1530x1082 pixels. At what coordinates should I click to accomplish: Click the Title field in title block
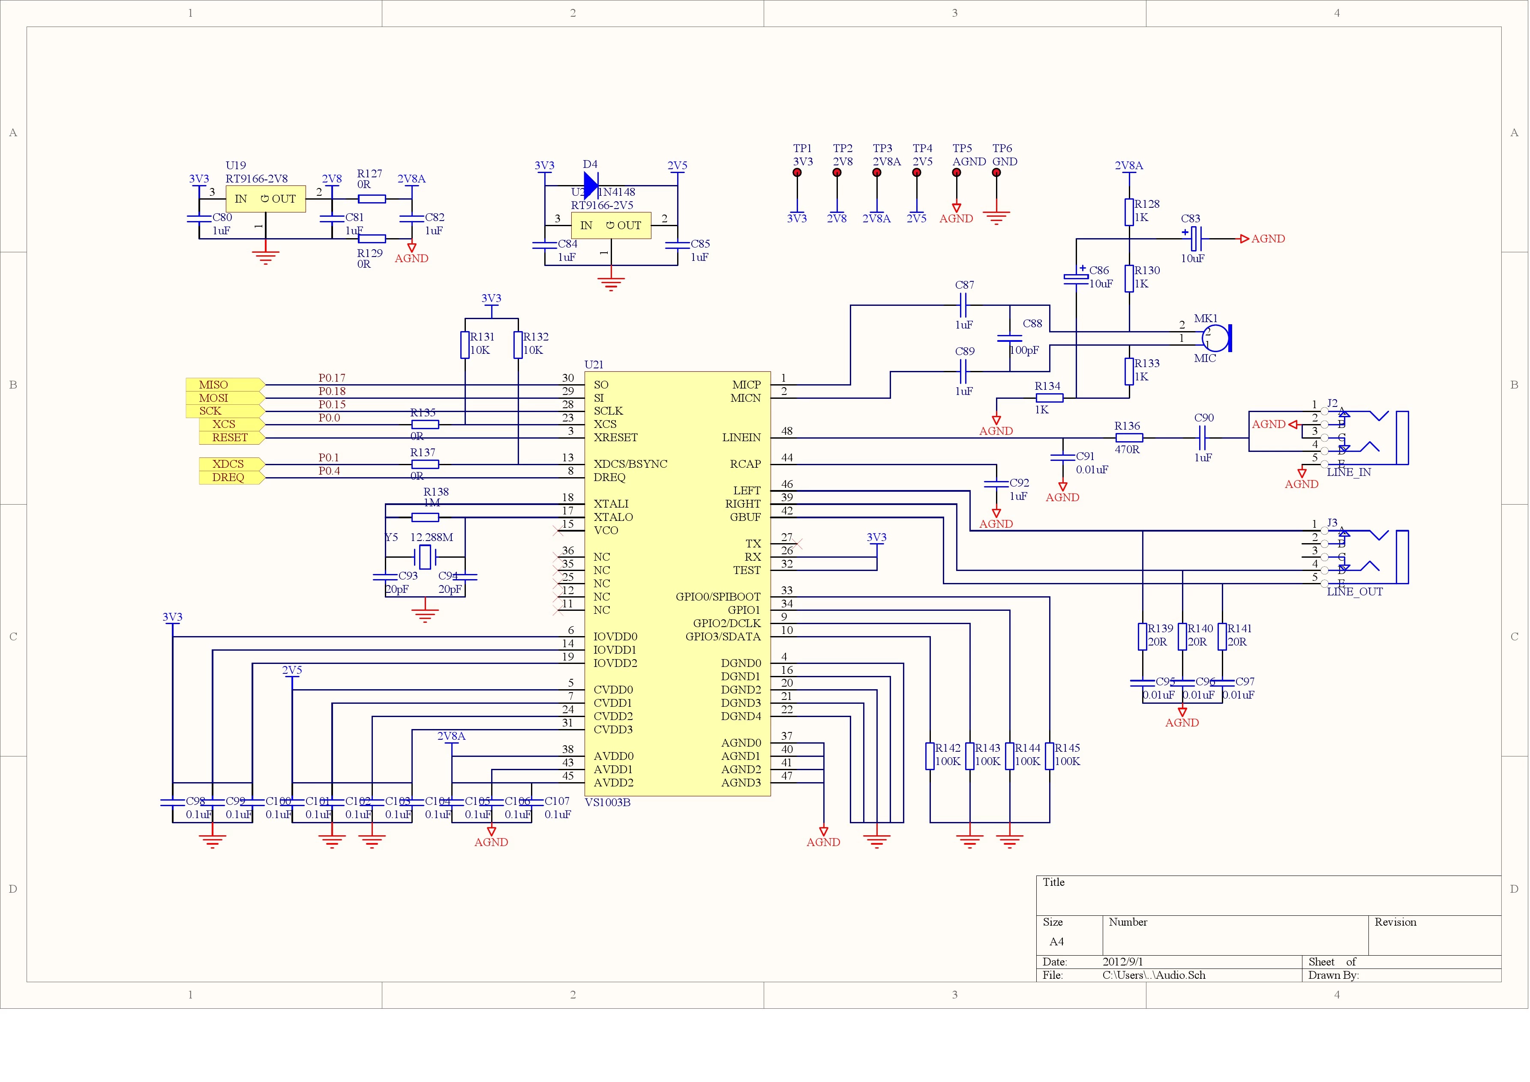[x=1269, y=895]
